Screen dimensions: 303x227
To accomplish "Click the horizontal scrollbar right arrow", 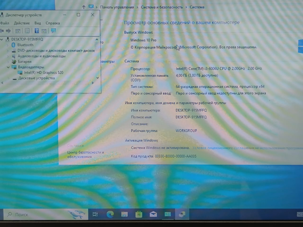I will (x=92, y=83).
